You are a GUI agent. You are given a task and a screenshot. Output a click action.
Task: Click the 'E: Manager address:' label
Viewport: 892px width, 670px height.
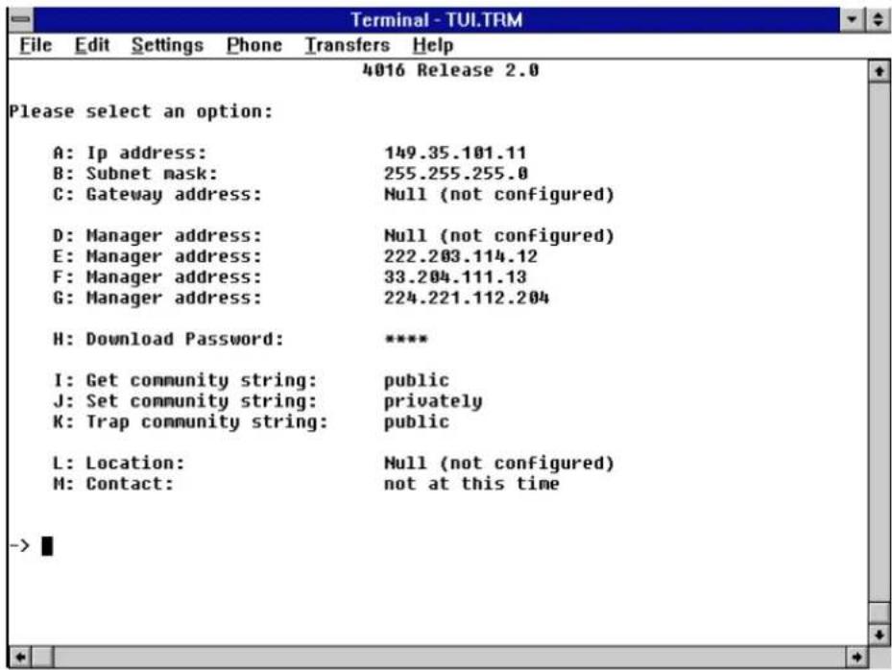tap(157, 256)
